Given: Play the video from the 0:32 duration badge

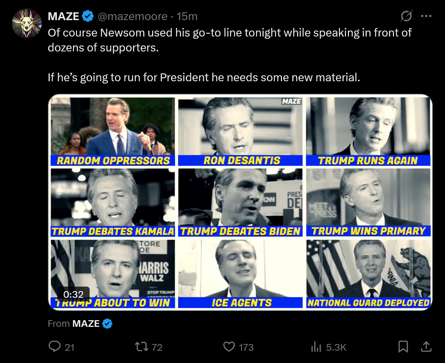Looking at the screenshot, I should point(73,294).
